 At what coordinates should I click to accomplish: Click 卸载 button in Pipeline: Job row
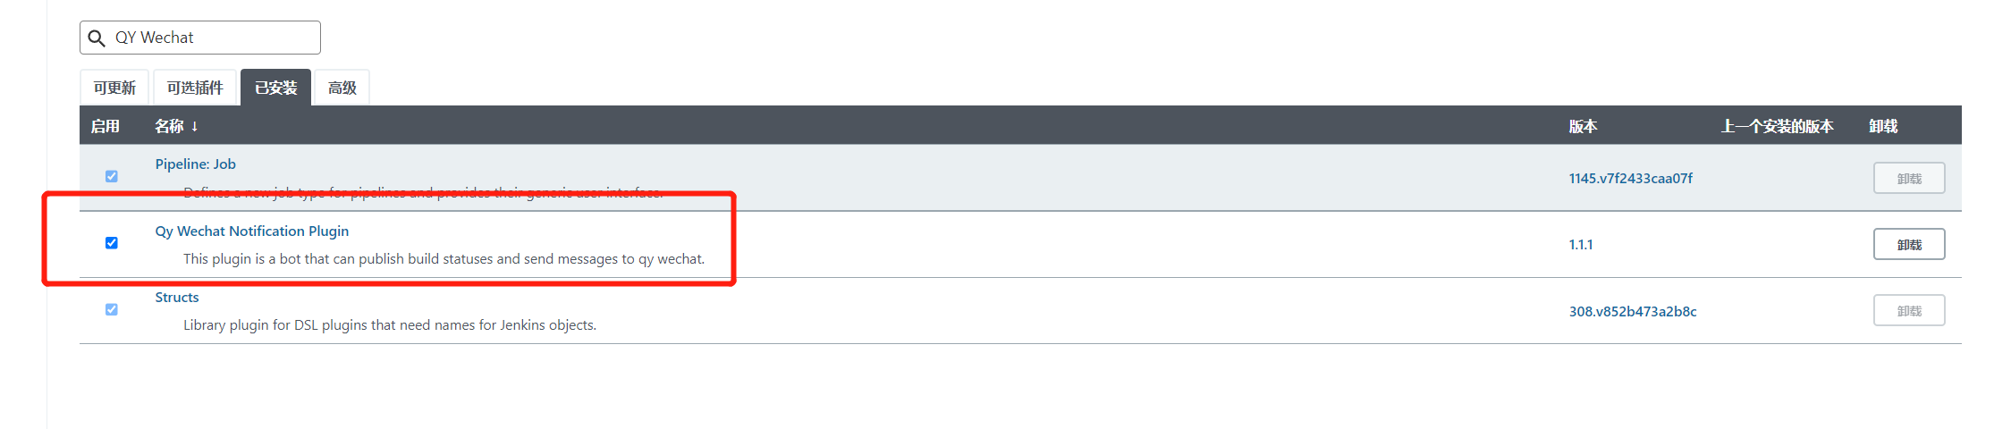point(1908,179)
